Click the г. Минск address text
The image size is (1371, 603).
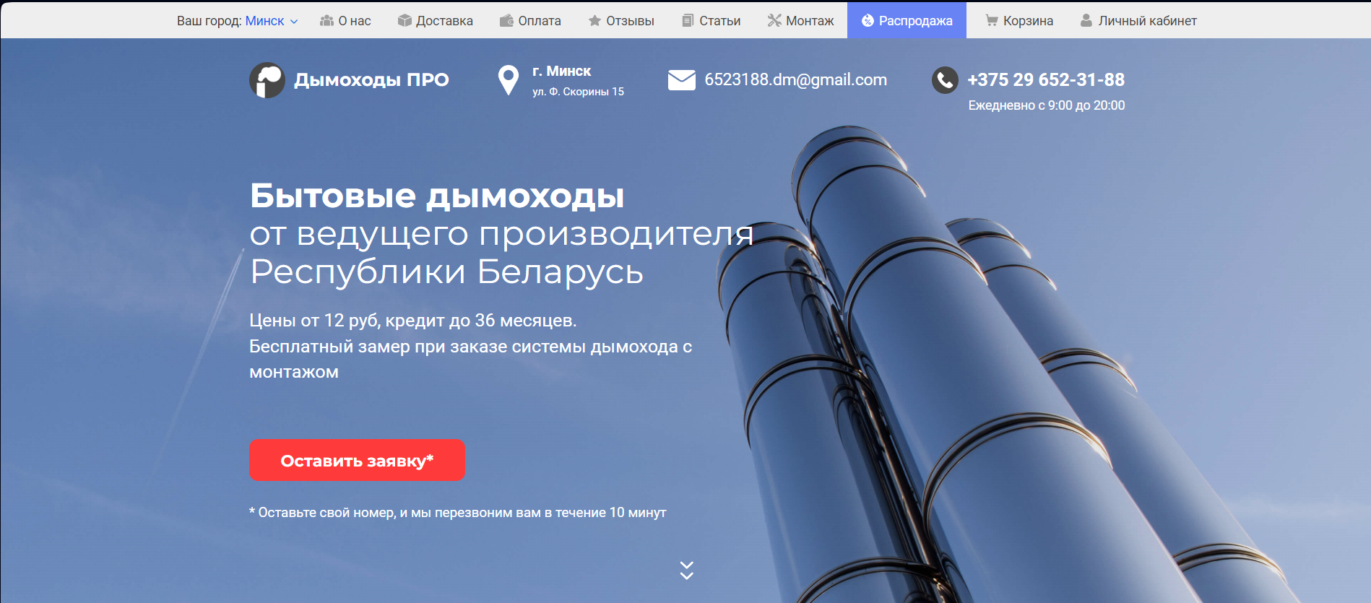coord(561,71)
